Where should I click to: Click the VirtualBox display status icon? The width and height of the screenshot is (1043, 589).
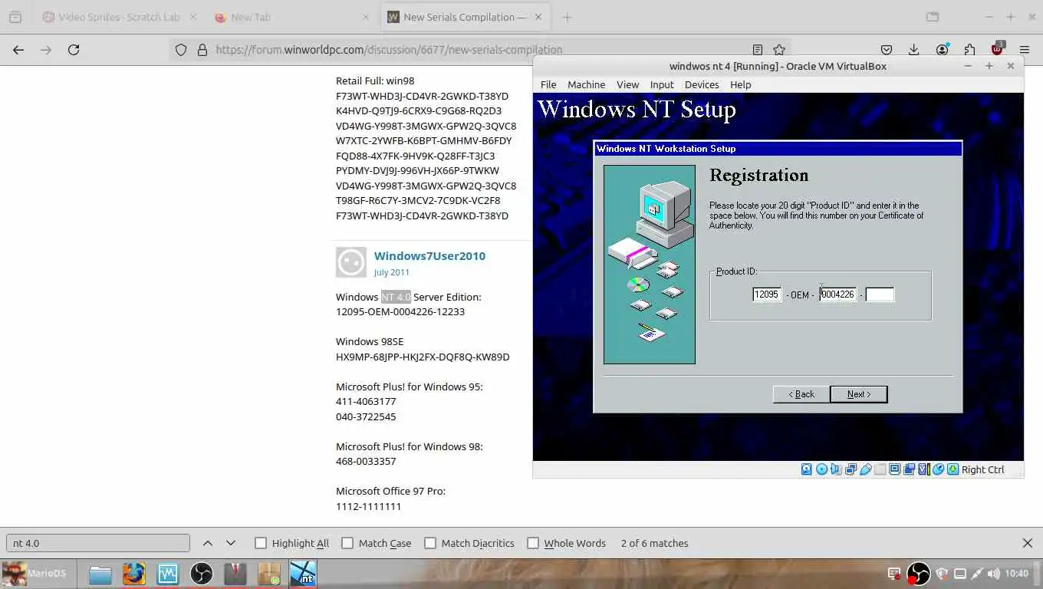click(x=894, y=469)
